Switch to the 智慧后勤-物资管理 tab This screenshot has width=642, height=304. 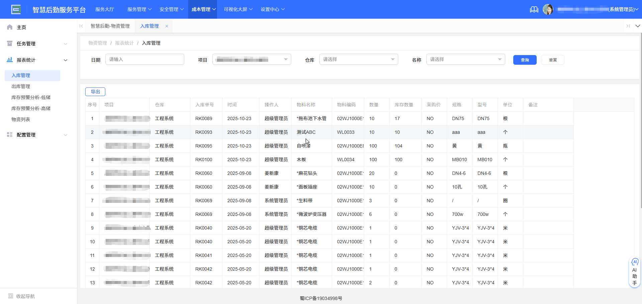tap(110, 26)
